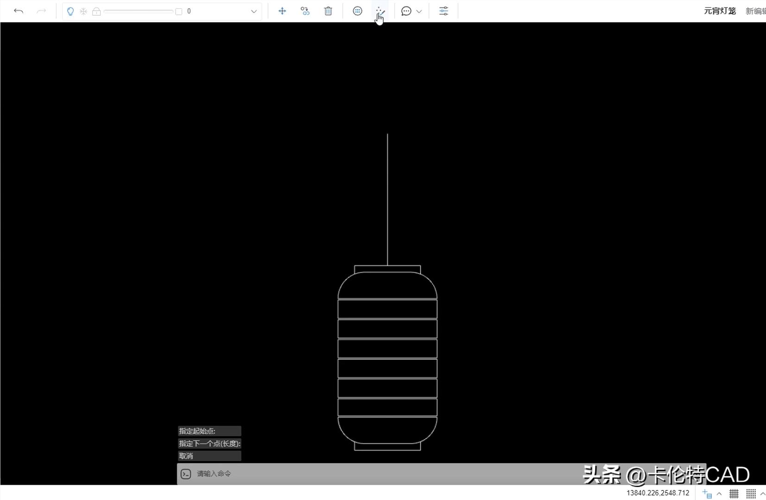Click the comment speech bubble icon
The image size is (766, 500).
pos(406,11)
